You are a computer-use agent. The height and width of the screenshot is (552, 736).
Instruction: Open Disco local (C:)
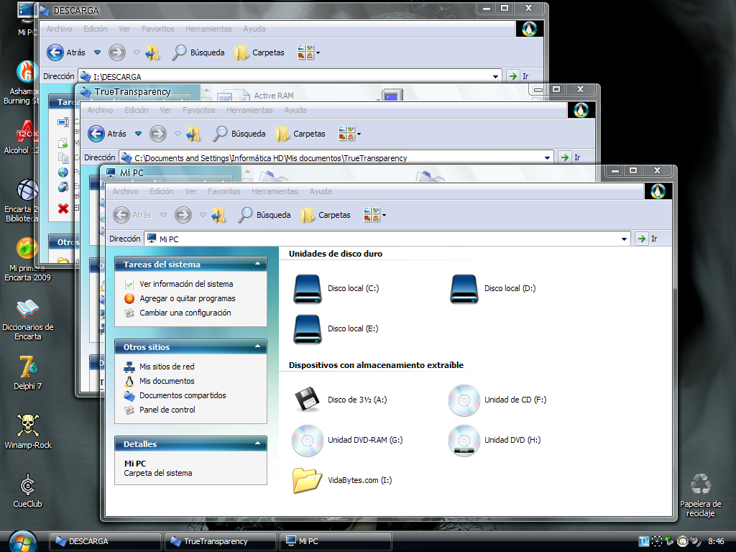point(308,288)
